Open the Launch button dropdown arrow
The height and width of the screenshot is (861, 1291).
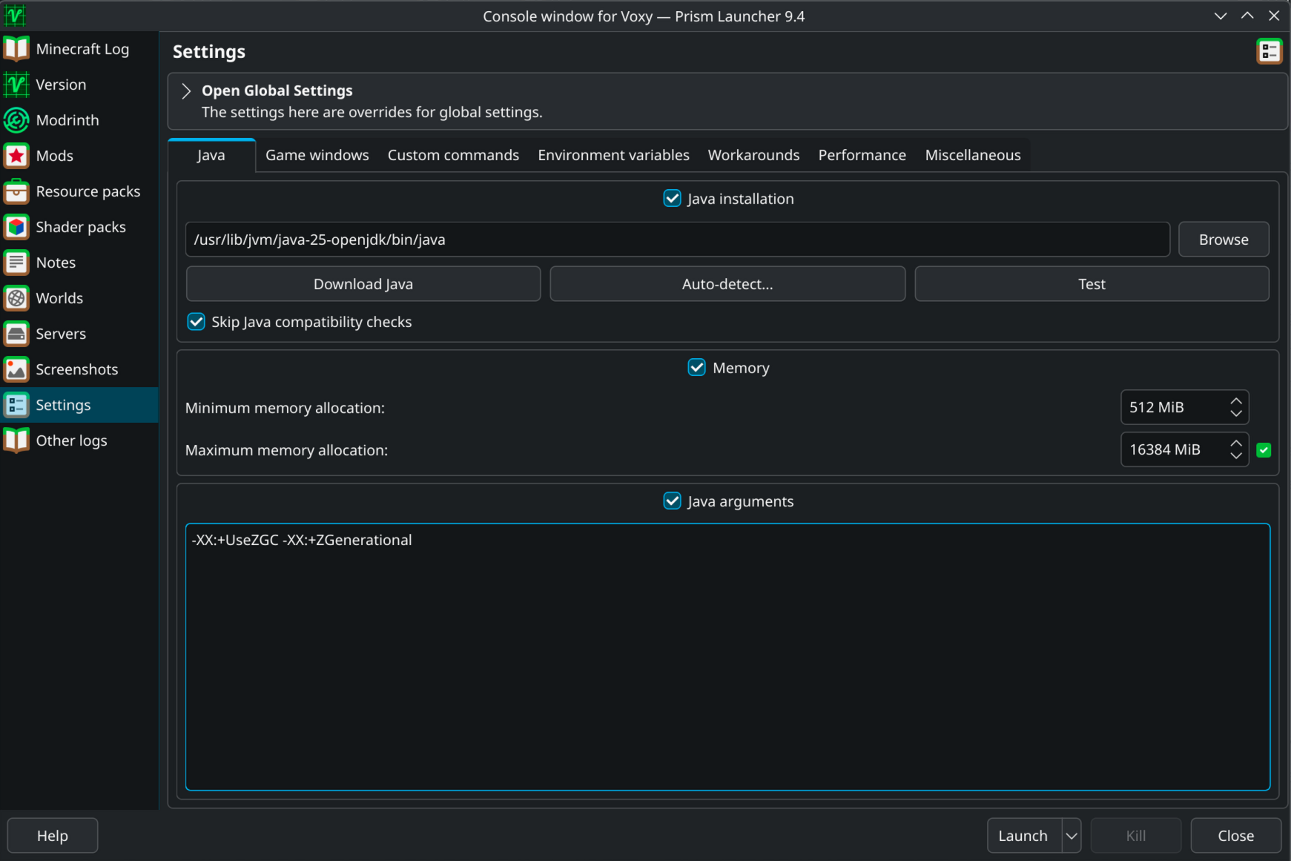point(1072,836)
